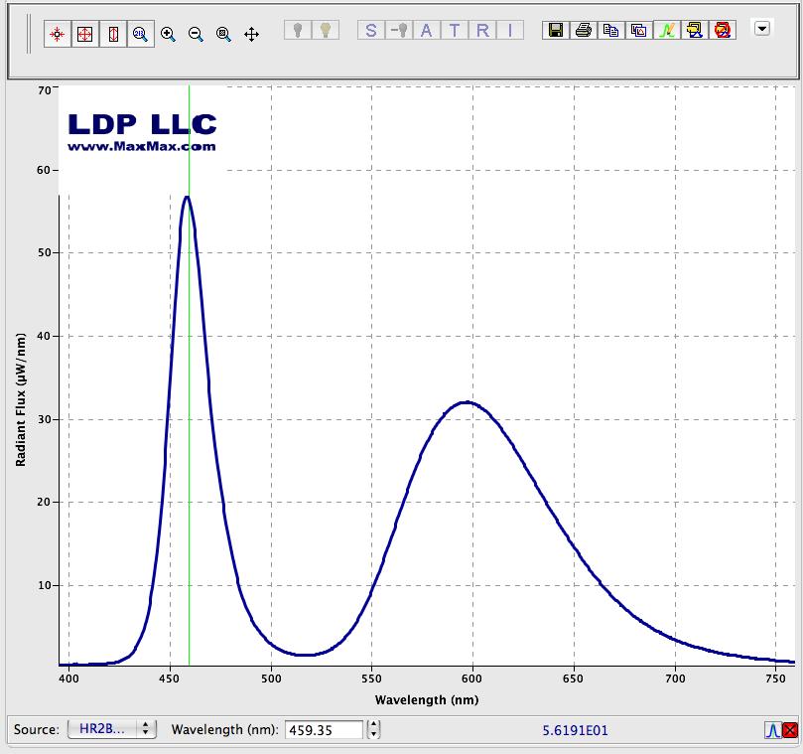The height and width of the screenshot is (754, 803).
Task: Select the zoom to region magnifier
Action: tap(223, 35)
